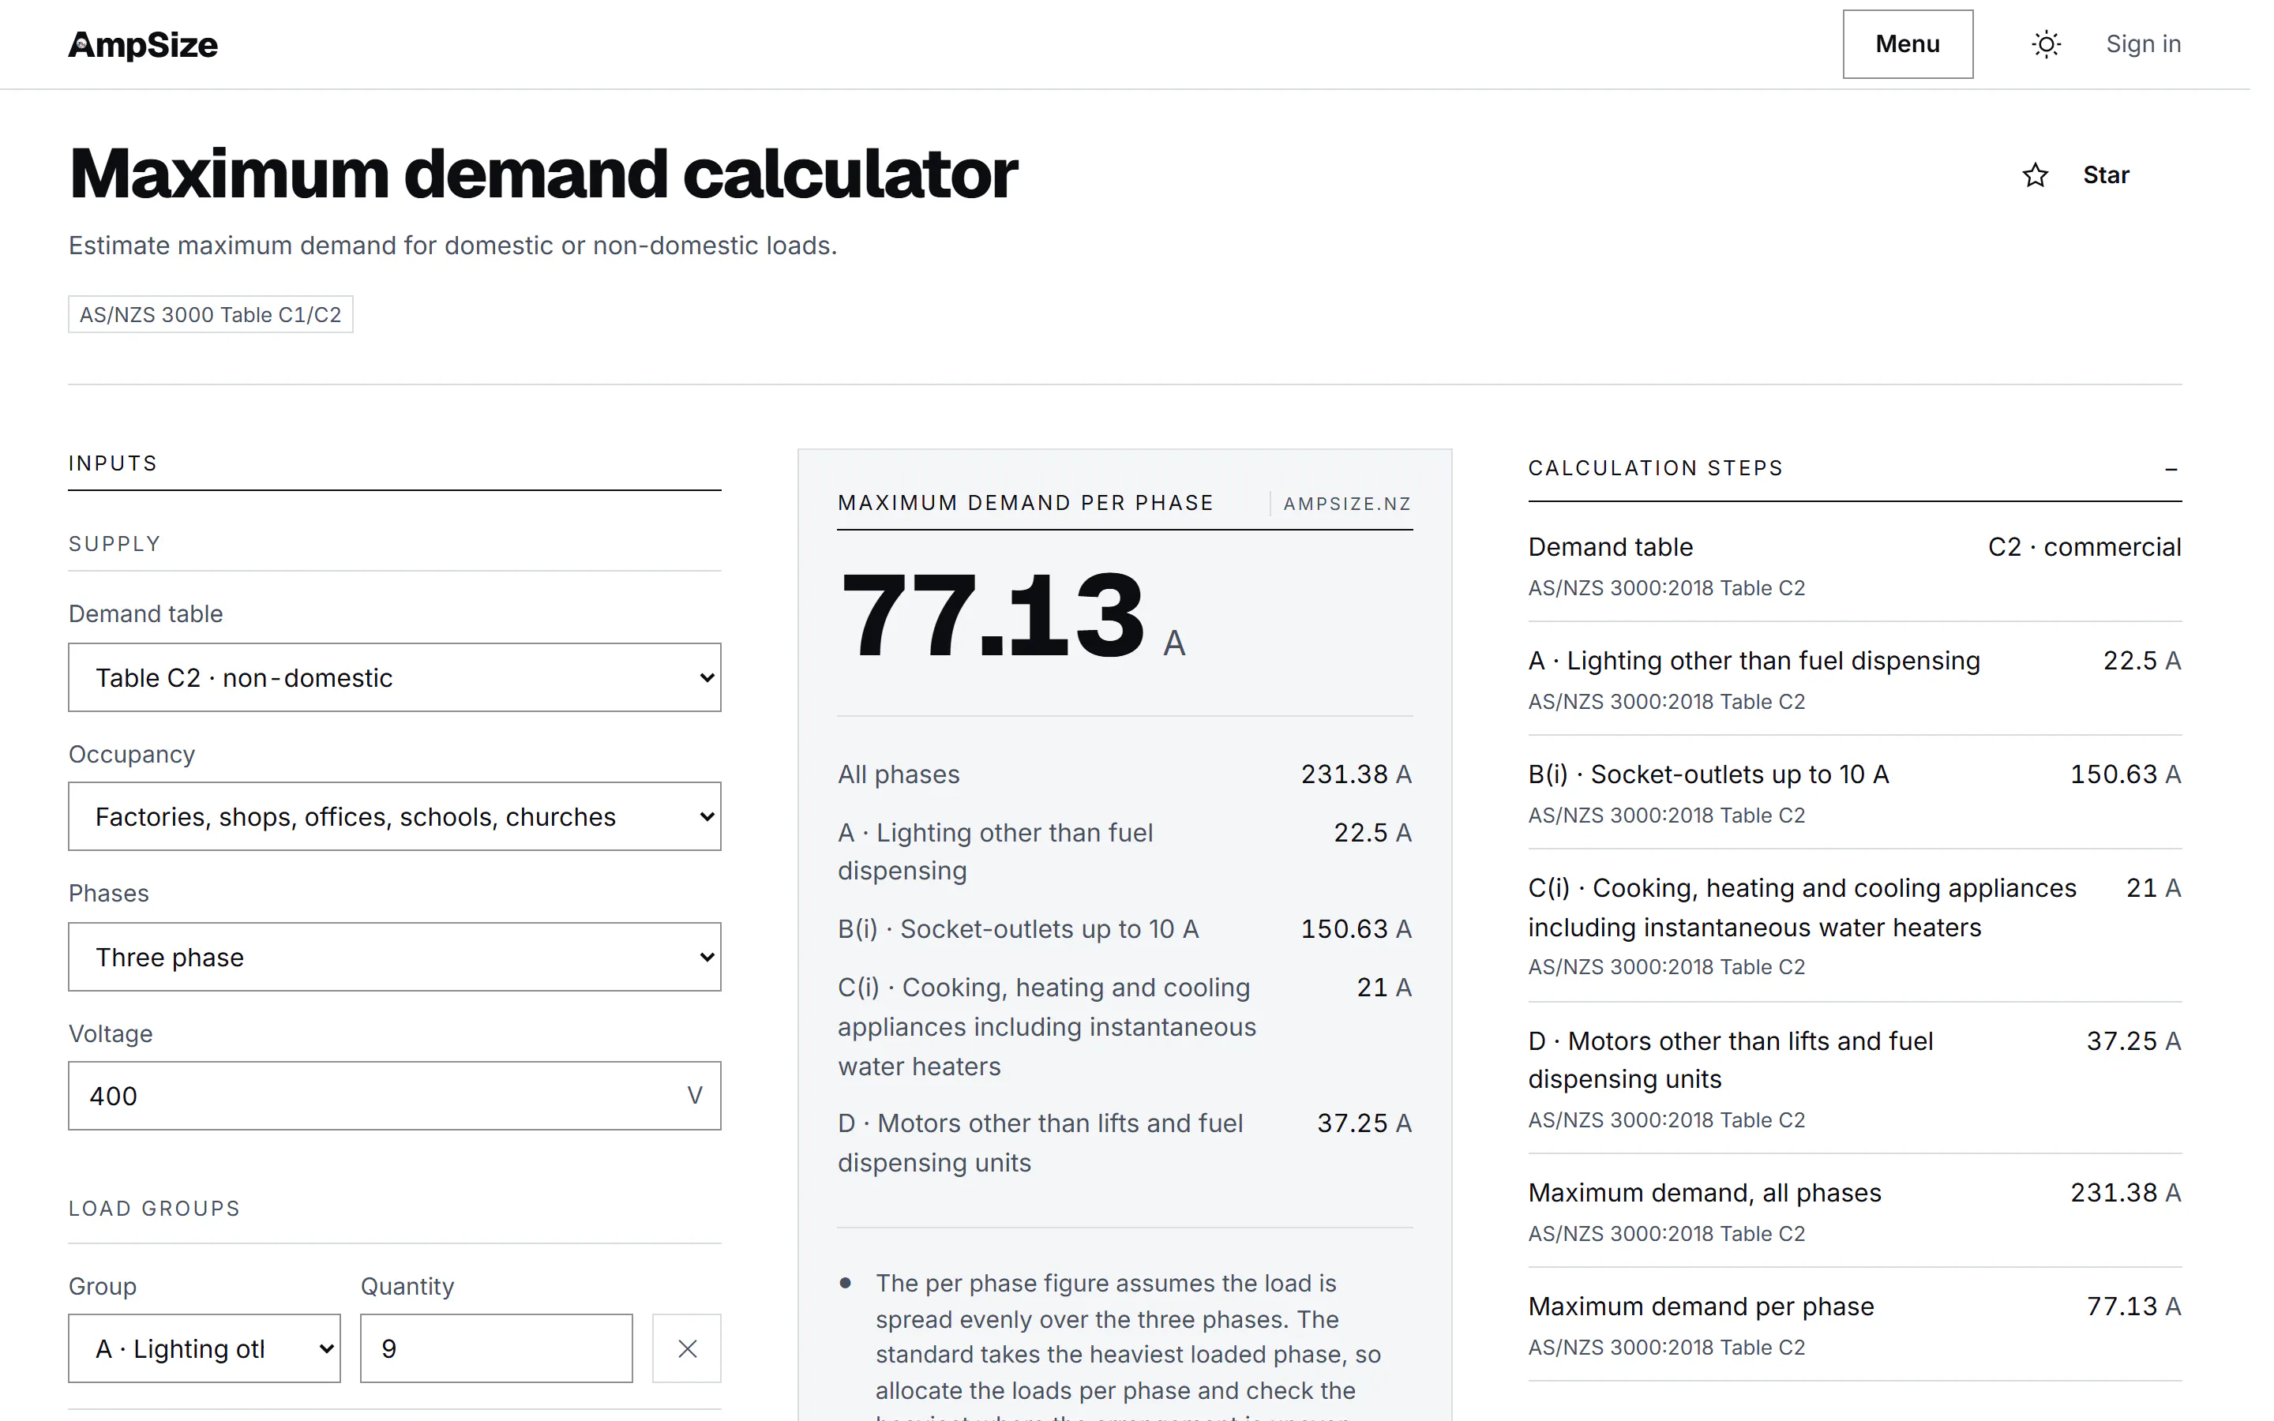This screenshot has height=1421, width=2274.
Task: Click C2 · commercial value in calculation steps
Action: click(x=2084, y=547)
